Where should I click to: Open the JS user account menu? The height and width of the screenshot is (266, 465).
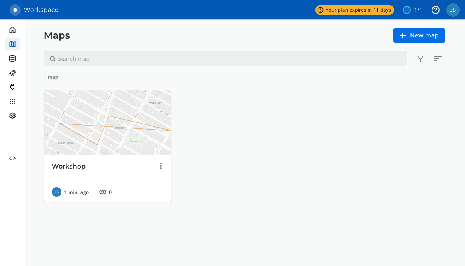click(453, 10)
